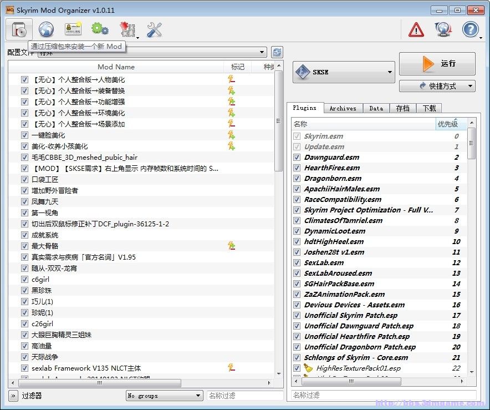Click the SKSE diamond icon
The width and height of the screenshot is (490, 410).
pos(303,72)
